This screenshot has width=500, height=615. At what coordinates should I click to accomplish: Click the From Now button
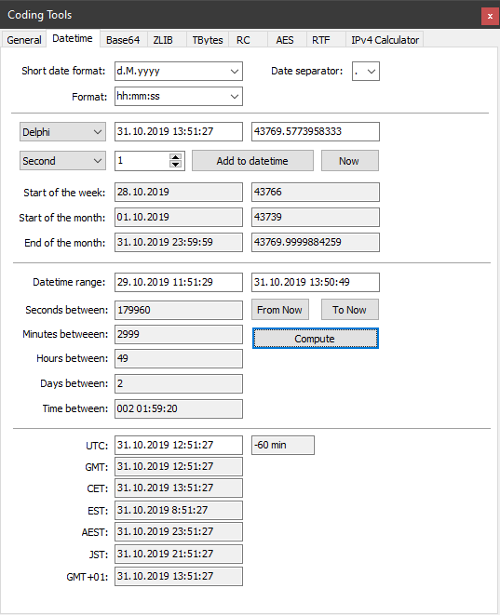point(280,310)
